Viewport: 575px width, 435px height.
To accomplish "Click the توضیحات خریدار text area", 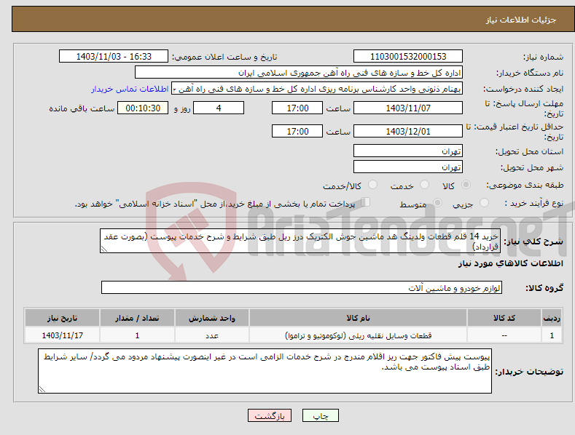I will (265, 371).
